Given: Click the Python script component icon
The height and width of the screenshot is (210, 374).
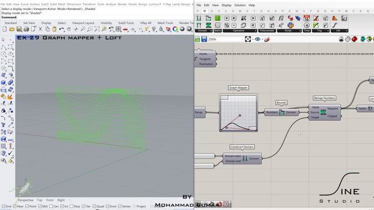Looking at the screenshot, I should tap(290, 25).
